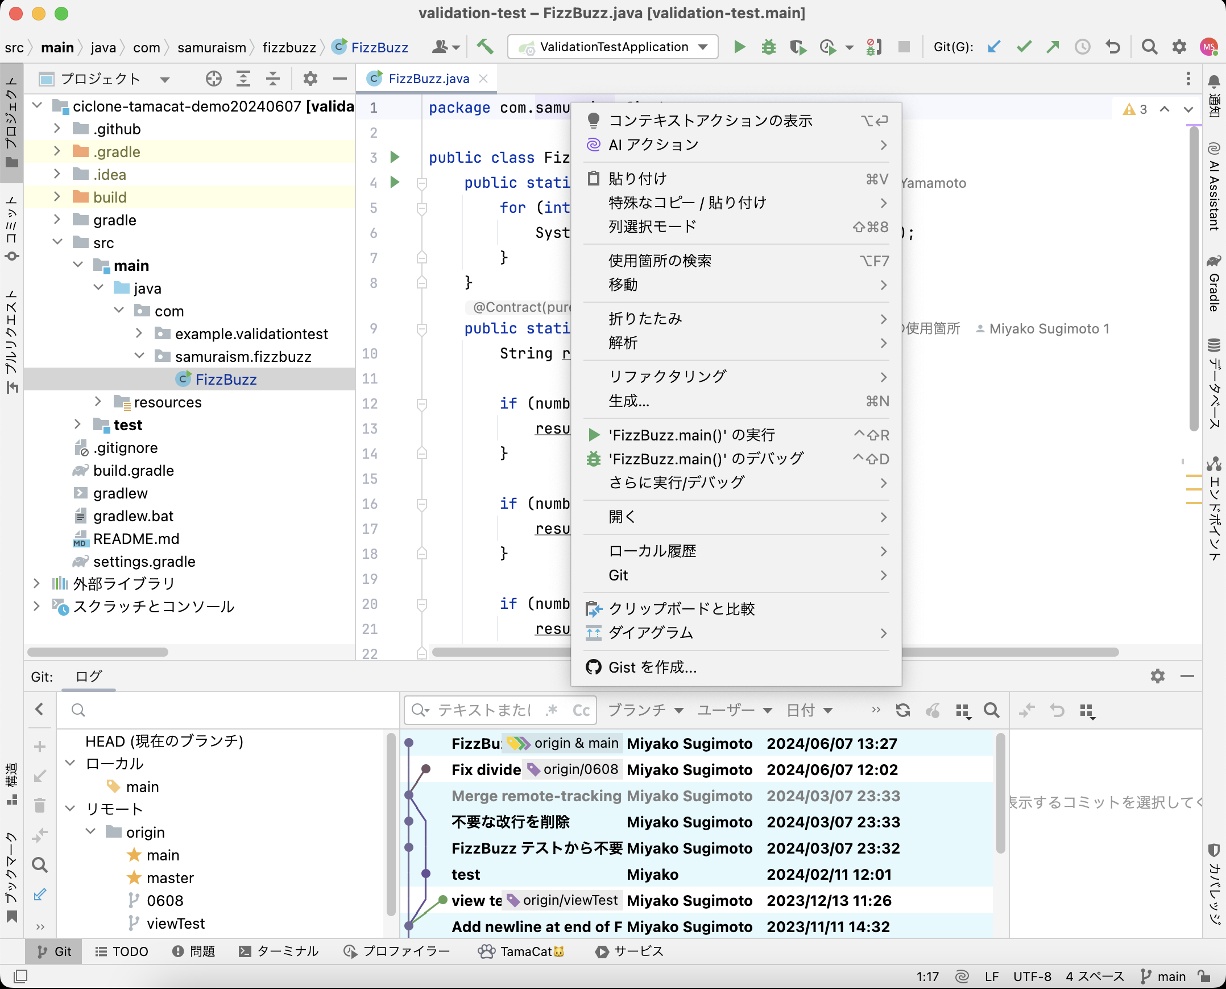Toggle the Structure tool window

11,784
